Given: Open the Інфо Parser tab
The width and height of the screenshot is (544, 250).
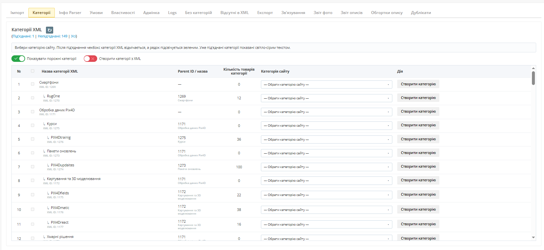Looking at the screenshot, I should pos(70,13).
